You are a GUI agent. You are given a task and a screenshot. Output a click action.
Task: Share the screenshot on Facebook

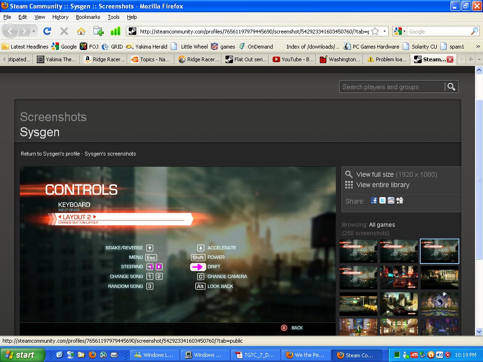pos(374,201)
